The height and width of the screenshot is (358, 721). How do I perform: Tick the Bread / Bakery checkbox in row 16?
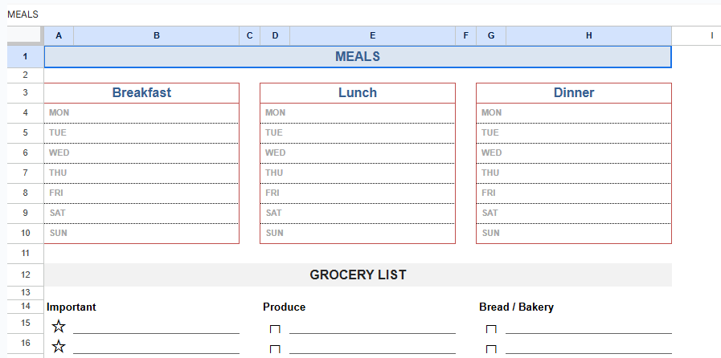(x=491, y=349)
